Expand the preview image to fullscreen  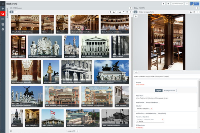194,12
